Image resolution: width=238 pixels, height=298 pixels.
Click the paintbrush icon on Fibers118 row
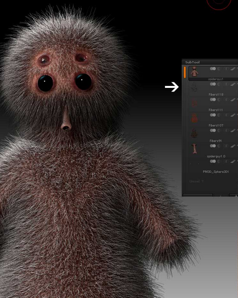tap(233, 84)
